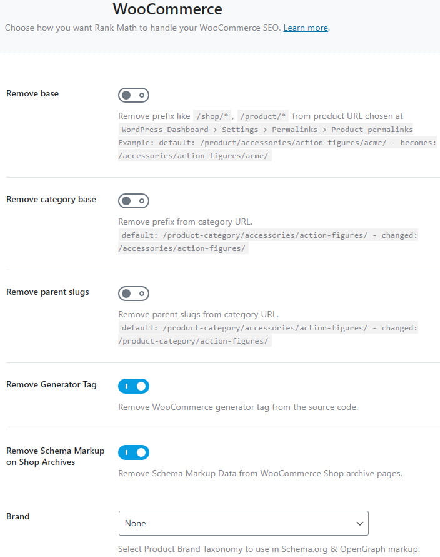Click the /shop/* code snippet
This screenshot has width=440, height=557.
pos(212,116)
